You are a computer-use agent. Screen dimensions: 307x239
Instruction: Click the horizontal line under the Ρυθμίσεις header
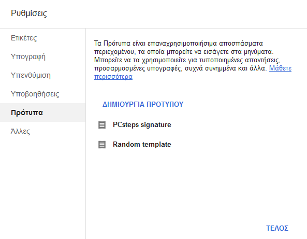point(153,28)
